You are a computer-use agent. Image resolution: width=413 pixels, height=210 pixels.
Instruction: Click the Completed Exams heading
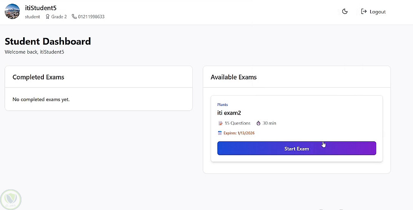(38, 77)
